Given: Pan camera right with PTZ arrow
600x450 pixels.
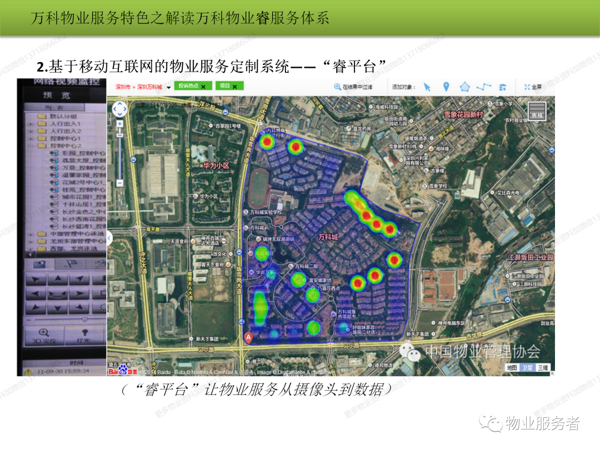Looking at the screenshot, I should 79,294.
